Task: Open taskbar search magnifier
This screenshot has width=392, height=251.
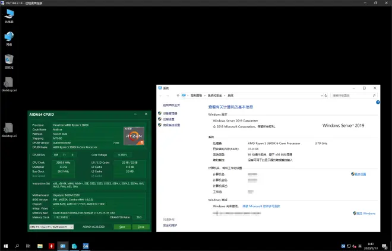Action: 17,246
